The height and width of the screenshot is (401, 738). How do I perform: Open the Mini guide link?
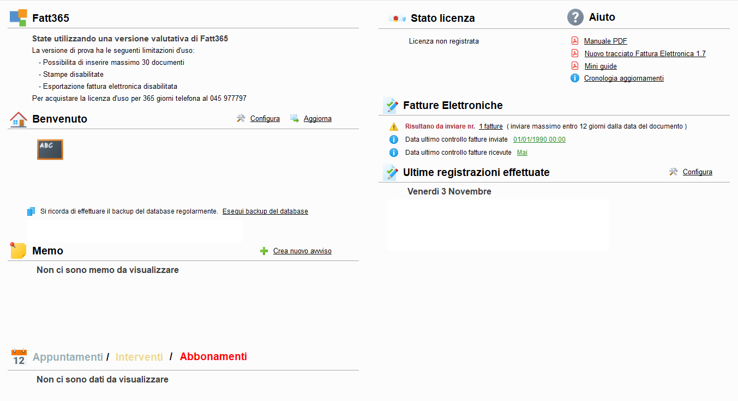click(x=601, y=66)
